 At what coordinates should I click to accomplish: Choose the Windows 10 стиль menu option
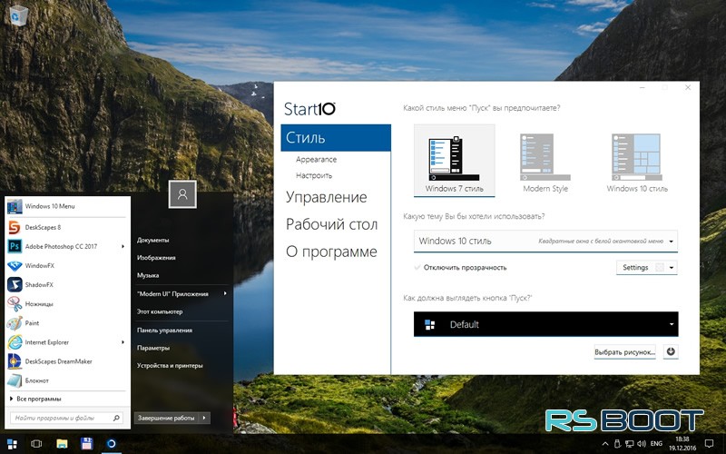click(637, 163)
